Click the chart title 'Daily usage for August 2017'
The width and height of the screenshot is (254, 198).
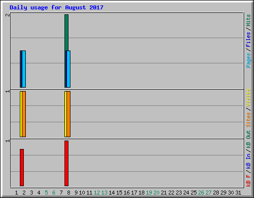57,7
